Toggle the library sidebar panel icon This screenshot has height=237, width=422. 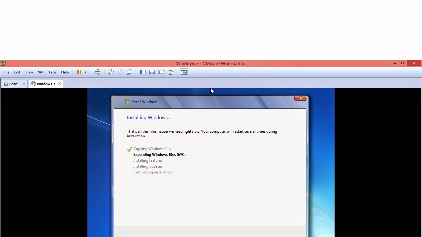point(143,72)
